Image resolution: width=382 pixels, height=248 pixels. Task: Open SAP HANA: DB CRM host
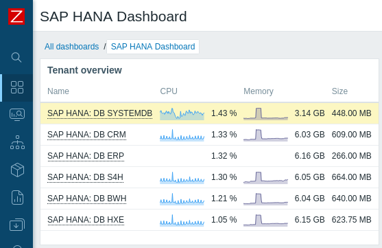tap(86, 135)
